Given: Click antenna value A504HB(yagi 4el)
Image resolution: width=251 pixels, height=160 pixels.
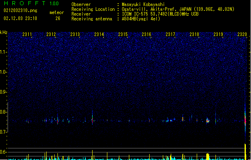Looking at the screenshot, I should click(141, 19).
